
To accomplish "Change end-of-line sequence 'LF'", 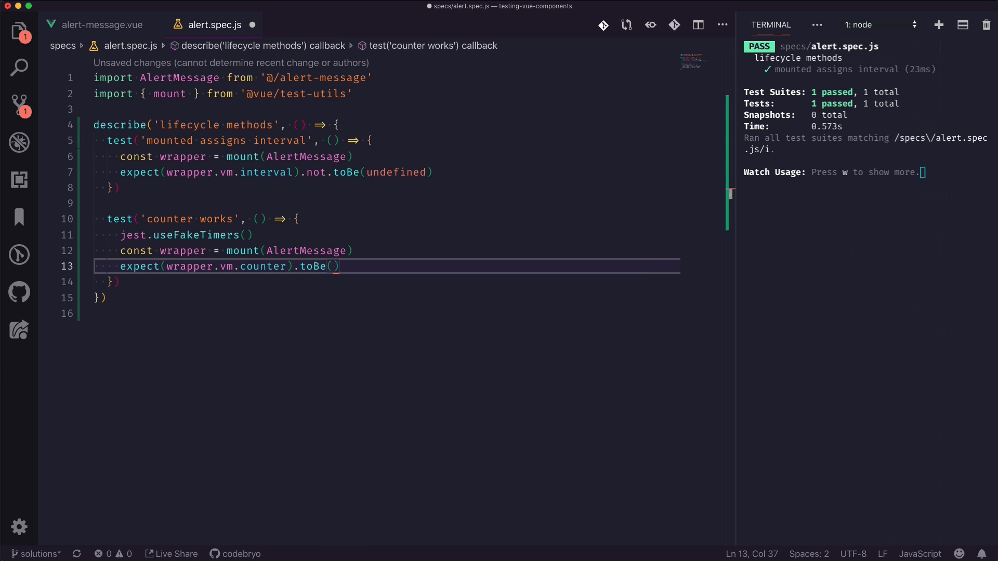I will click(x=883, y=554).
